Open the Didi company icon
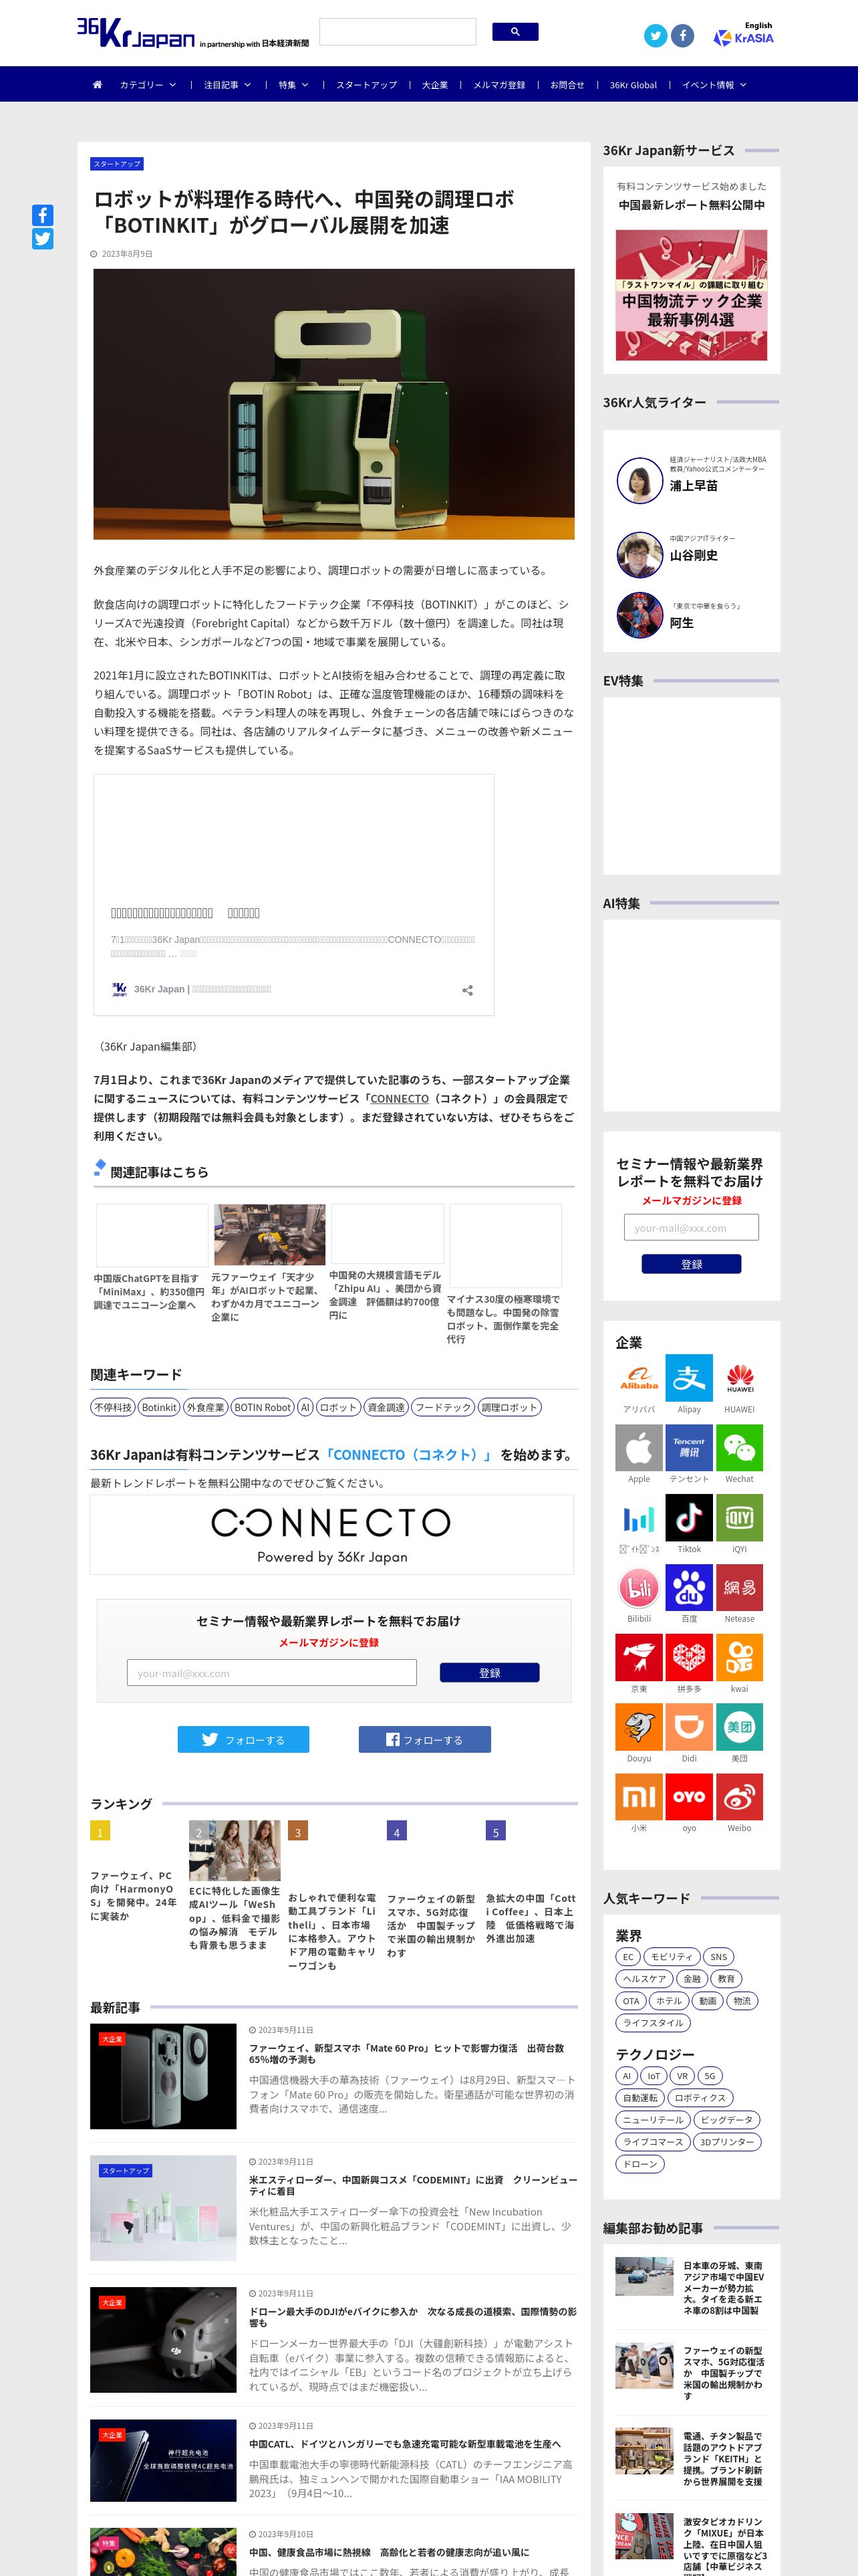Image resolution: width=858 pixels, height=2576 pixels. (689, 1728)
